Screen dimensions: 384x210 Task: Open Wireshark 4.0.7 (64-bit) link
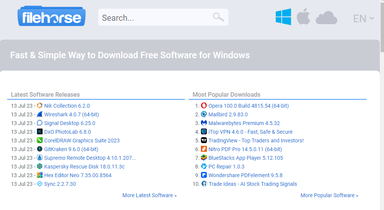coord(71,114)
